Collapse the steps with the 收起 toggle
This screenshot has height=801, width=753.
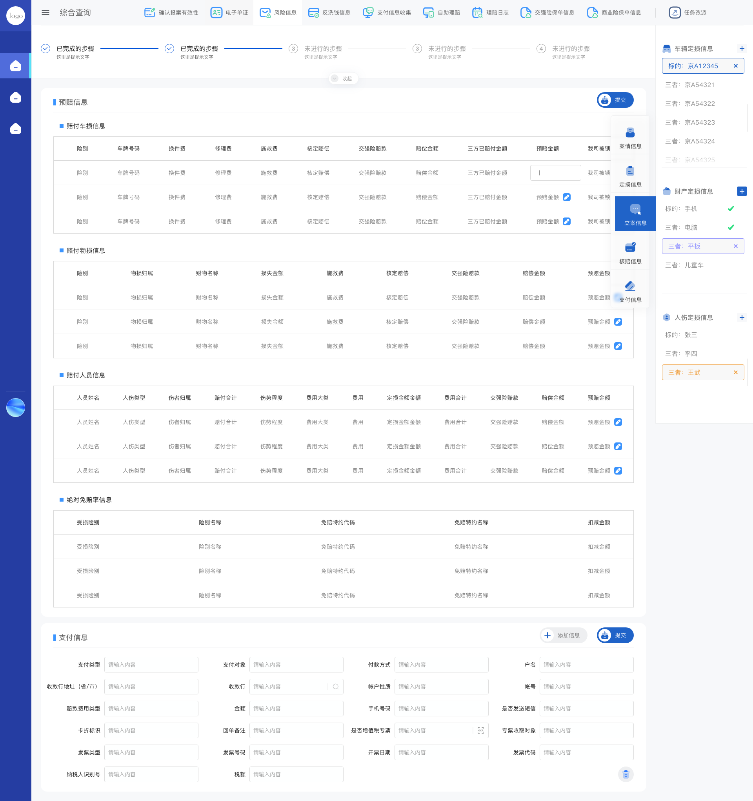coord(343,78)
